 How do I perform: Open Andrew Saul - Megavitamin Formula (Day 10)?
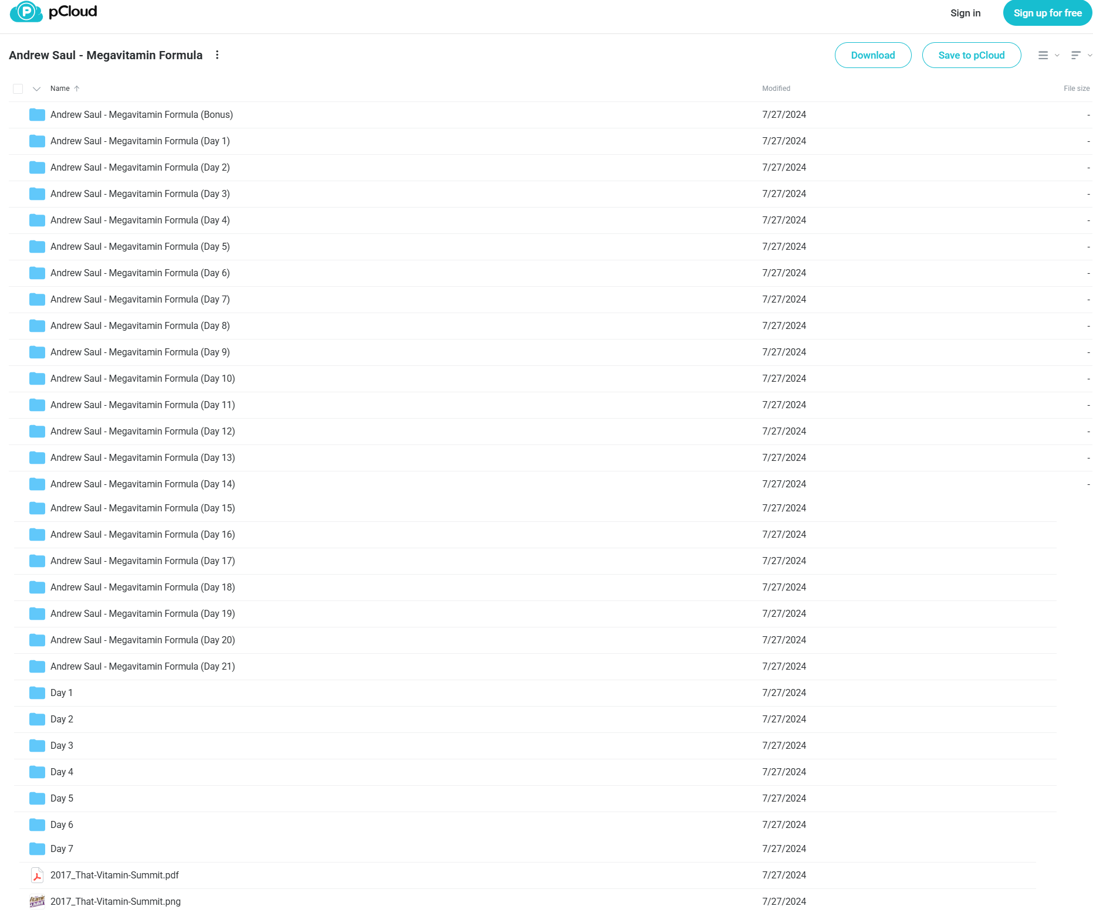(x=143, y=378)
